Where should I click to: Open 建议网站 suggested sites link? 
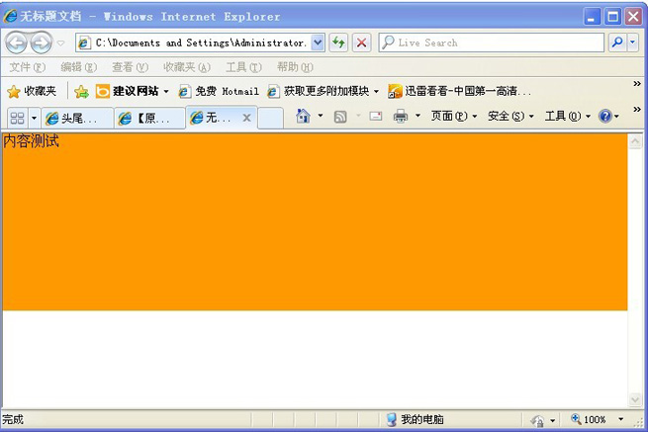[x=132, y=91]
